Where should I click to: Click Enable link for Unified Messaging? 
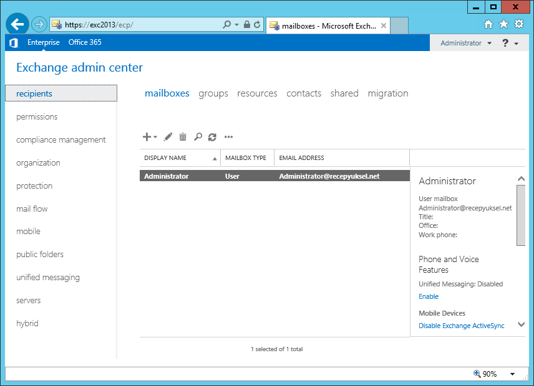click(x=429, y=296)
